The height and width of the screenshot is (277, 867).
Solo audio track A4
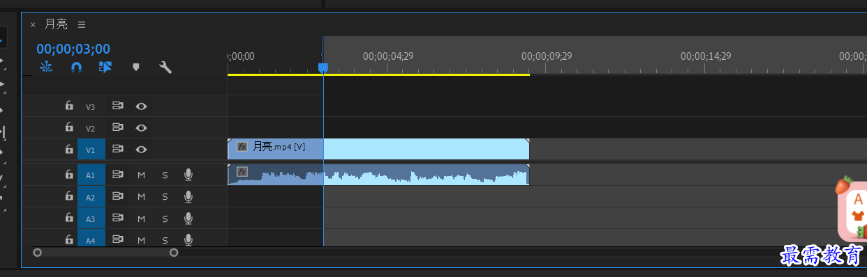pyautogui.click(x=165, y=239)
